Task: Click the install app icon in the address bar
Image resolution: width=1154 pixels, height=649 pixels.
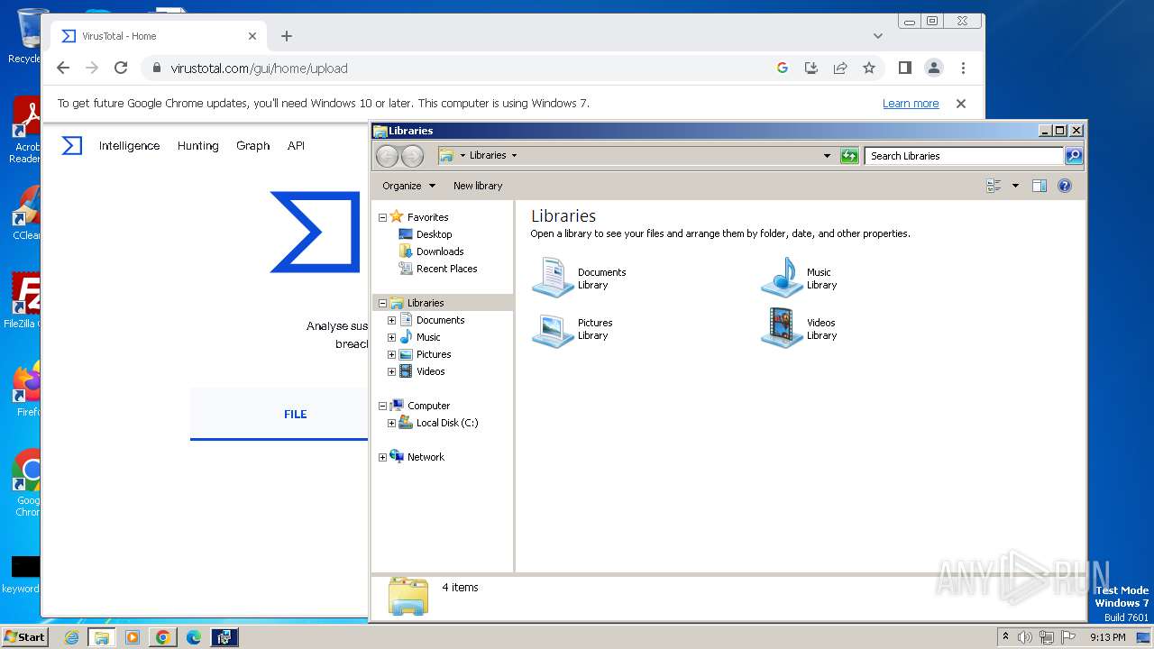Action: tap(811, 68)
